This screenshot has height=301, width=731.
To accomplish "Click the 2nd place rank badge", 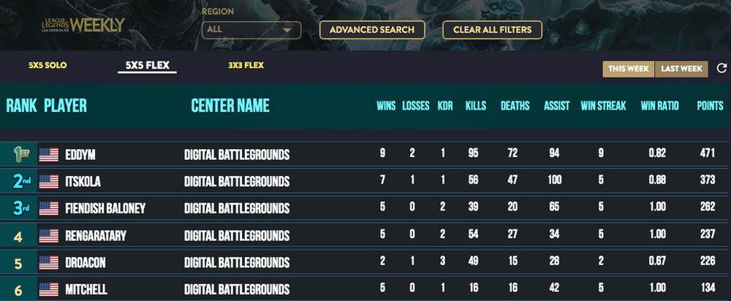I will tap(21, 181).
